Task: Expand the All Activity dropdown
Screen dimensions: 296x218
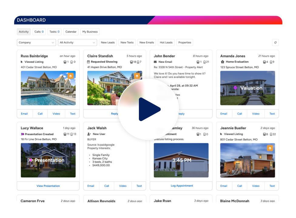Action: [x=77, y=43]
